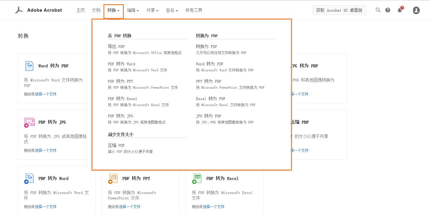430x215 pixels.
Task: Click the 减少文件大小 section heading
Action: pos(121,134)
